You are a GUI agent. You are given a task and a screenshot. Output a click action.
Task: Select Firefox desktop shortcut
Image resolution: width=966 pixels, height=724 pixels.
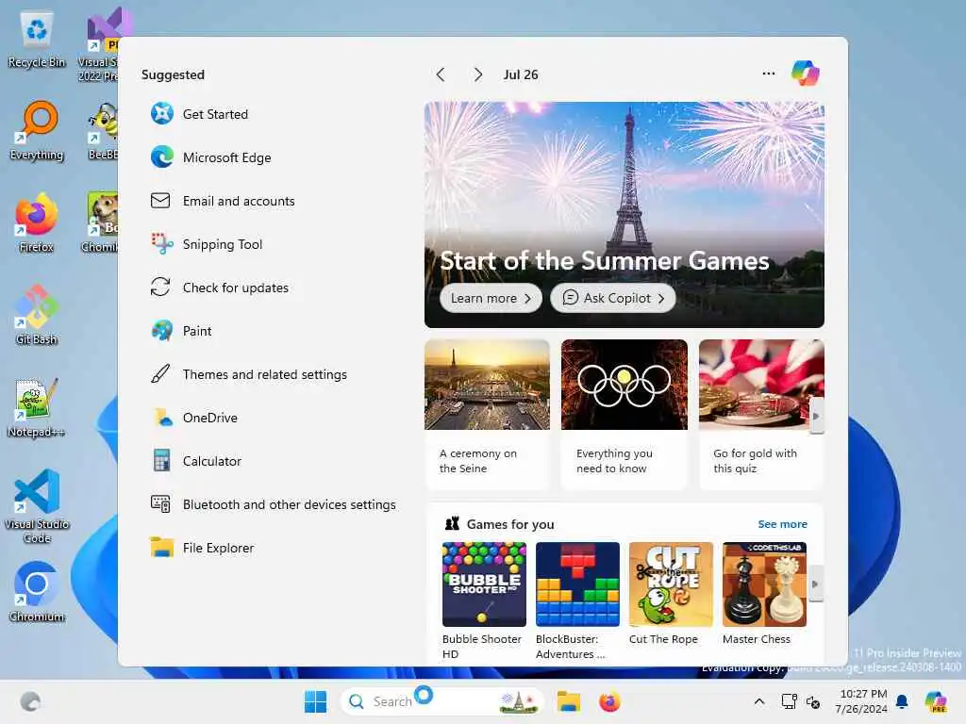point(37,222)
